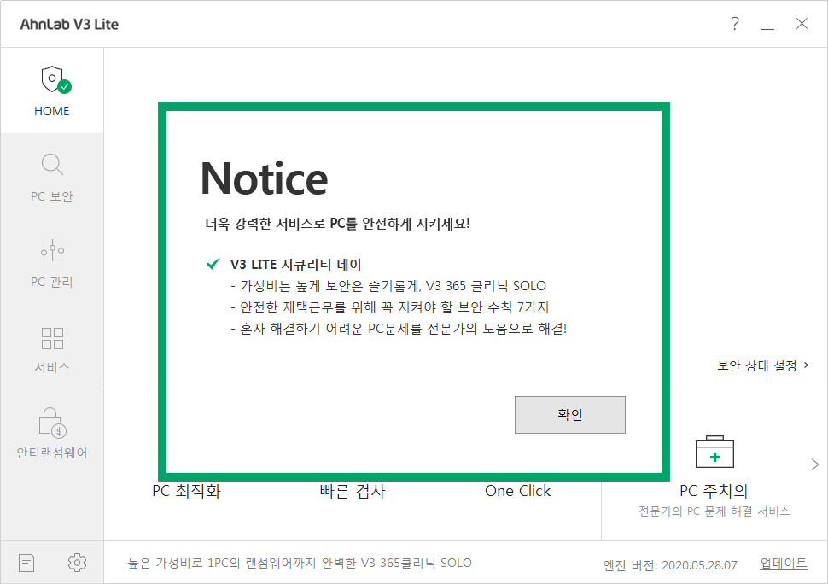Click V3 LITE 시큐리티 데이 heading
This screenshot has width=828, height=584.
click(x=295, y=265)
